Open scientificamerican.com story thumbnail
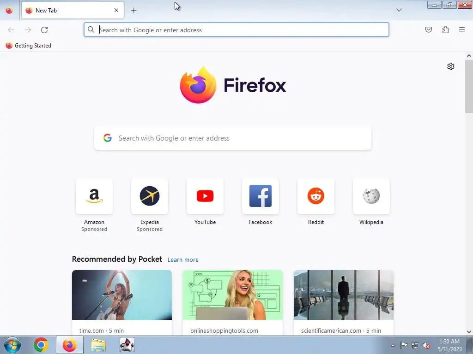Viewport: 473px width, 354px height. [x=344, y=295]
